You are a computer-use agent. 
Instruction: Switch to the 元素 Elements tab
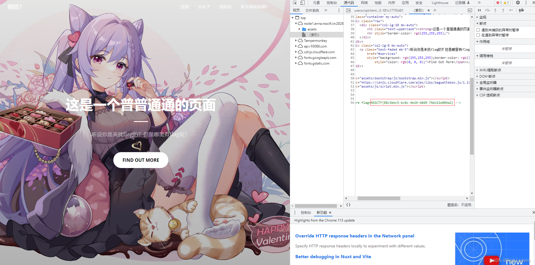tap(316, 3)
